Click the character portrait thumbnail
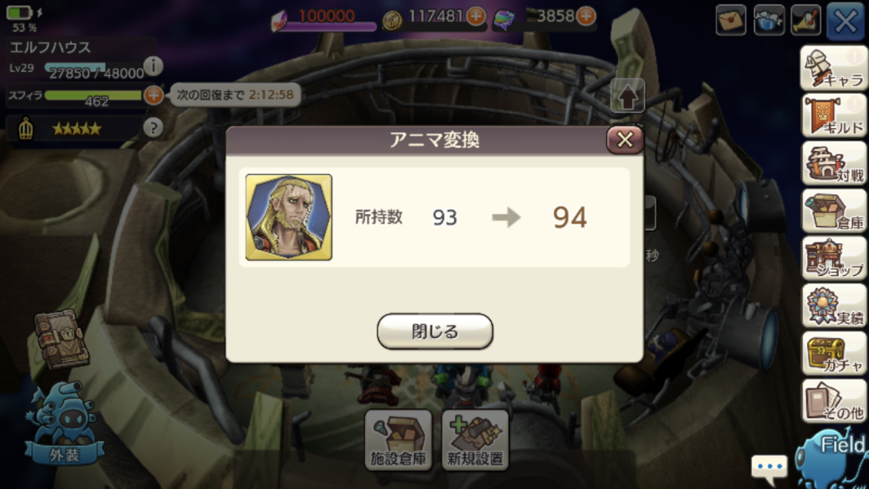Screen dimensions: 869x489 pos(288,217)
